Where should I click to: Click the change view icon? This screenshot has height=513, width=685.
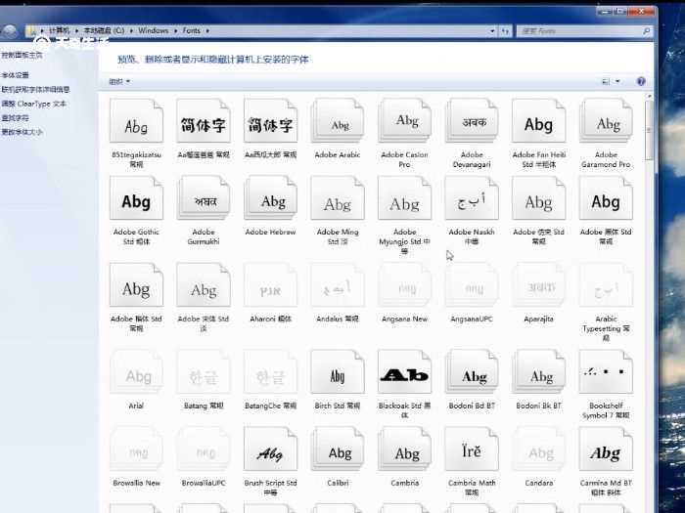(606, 81)
